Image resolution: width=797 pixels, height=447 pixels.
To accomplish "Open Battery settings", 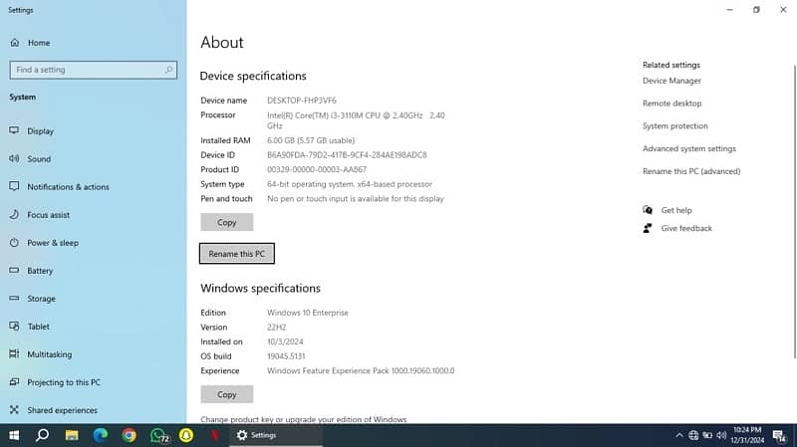I will click(x=40, y=271).
